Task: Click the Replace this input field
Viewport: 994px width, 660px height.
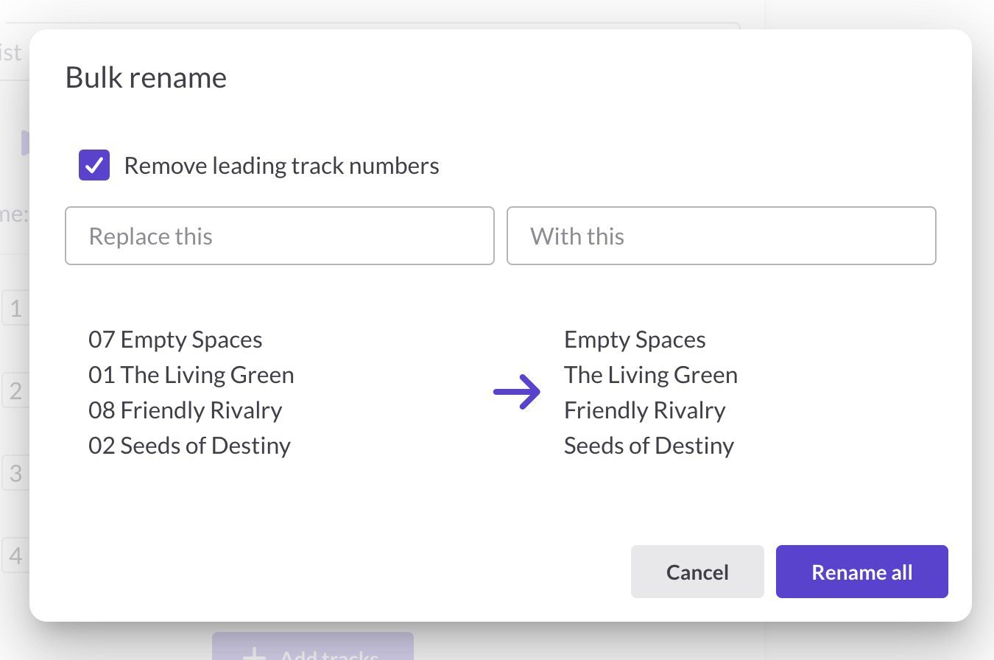Action: [280, 236]
